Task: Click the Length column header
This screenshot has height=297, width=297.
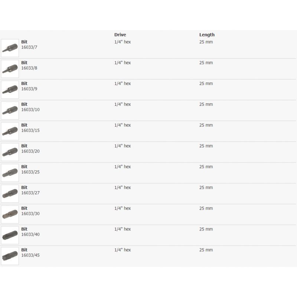Action: click(x=207, y=35)
